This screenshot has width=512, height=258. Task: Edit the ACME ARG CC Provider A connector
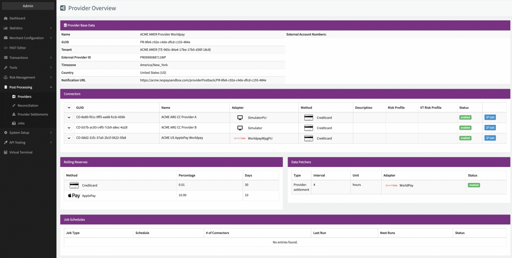(x=490, y=117)
